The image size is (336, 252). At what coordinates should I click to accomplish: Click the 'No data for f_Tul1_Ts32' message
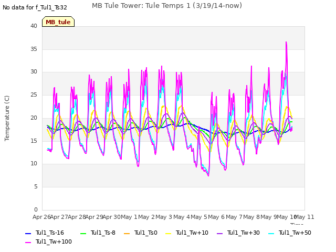click(35, 7)
